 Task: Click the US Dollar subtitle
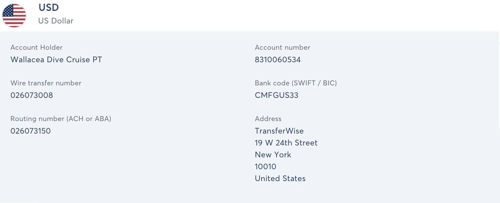[x=56, y=21]
